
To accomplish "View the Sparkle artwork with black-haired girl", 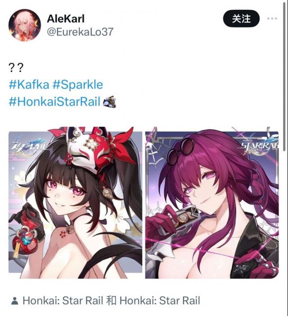I will [75, 203].
